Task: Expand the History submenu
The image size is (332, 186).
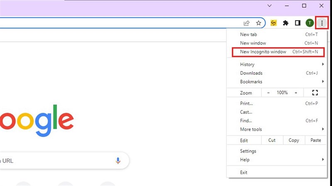Action: coord(277,64)
